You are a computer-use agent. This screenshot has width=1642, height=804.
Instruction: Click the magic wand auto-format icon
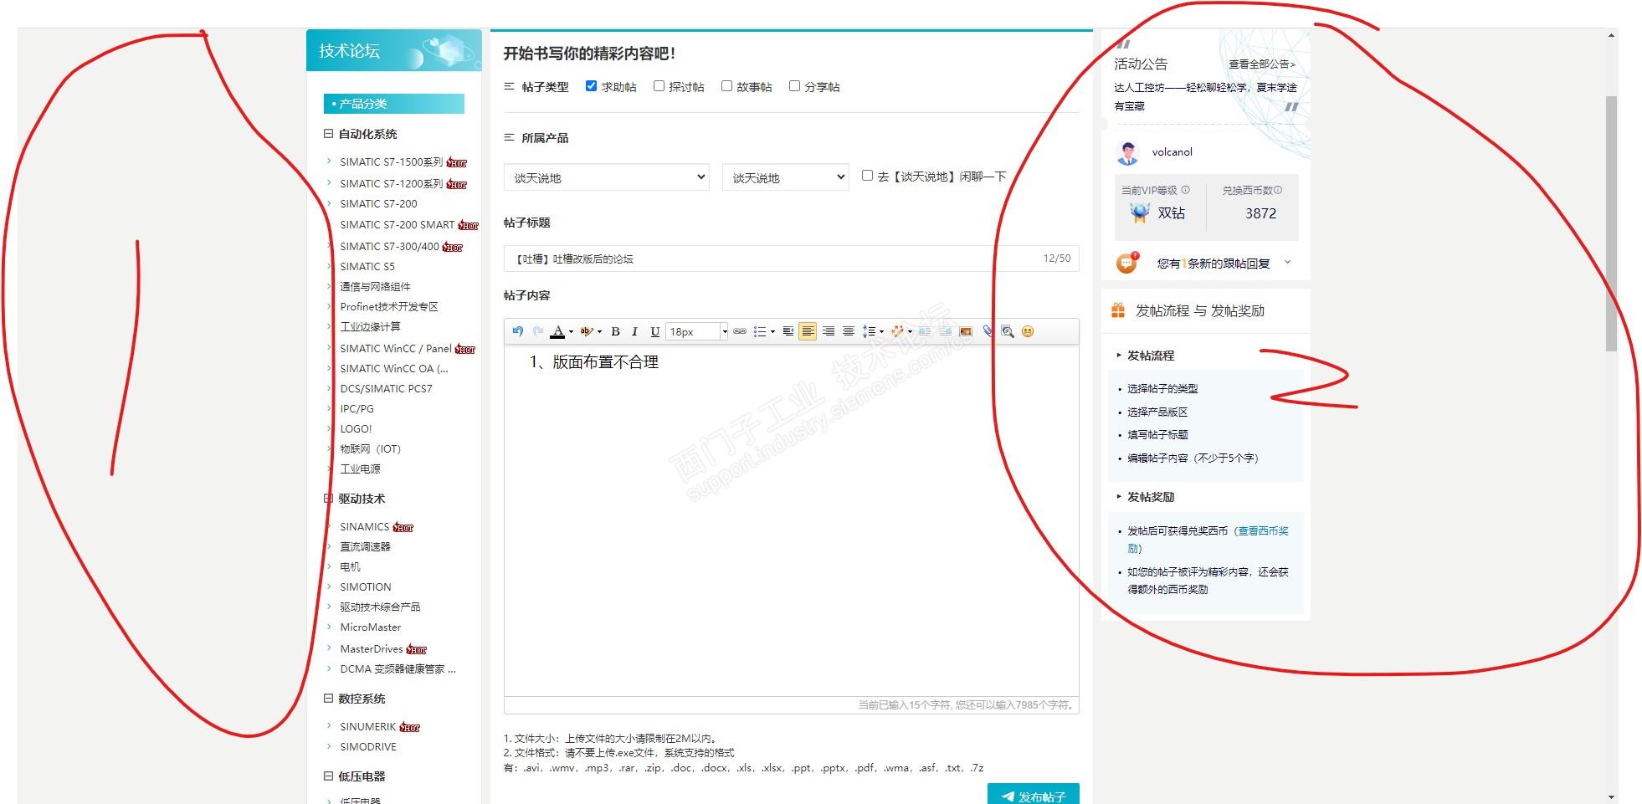[897, 331]
